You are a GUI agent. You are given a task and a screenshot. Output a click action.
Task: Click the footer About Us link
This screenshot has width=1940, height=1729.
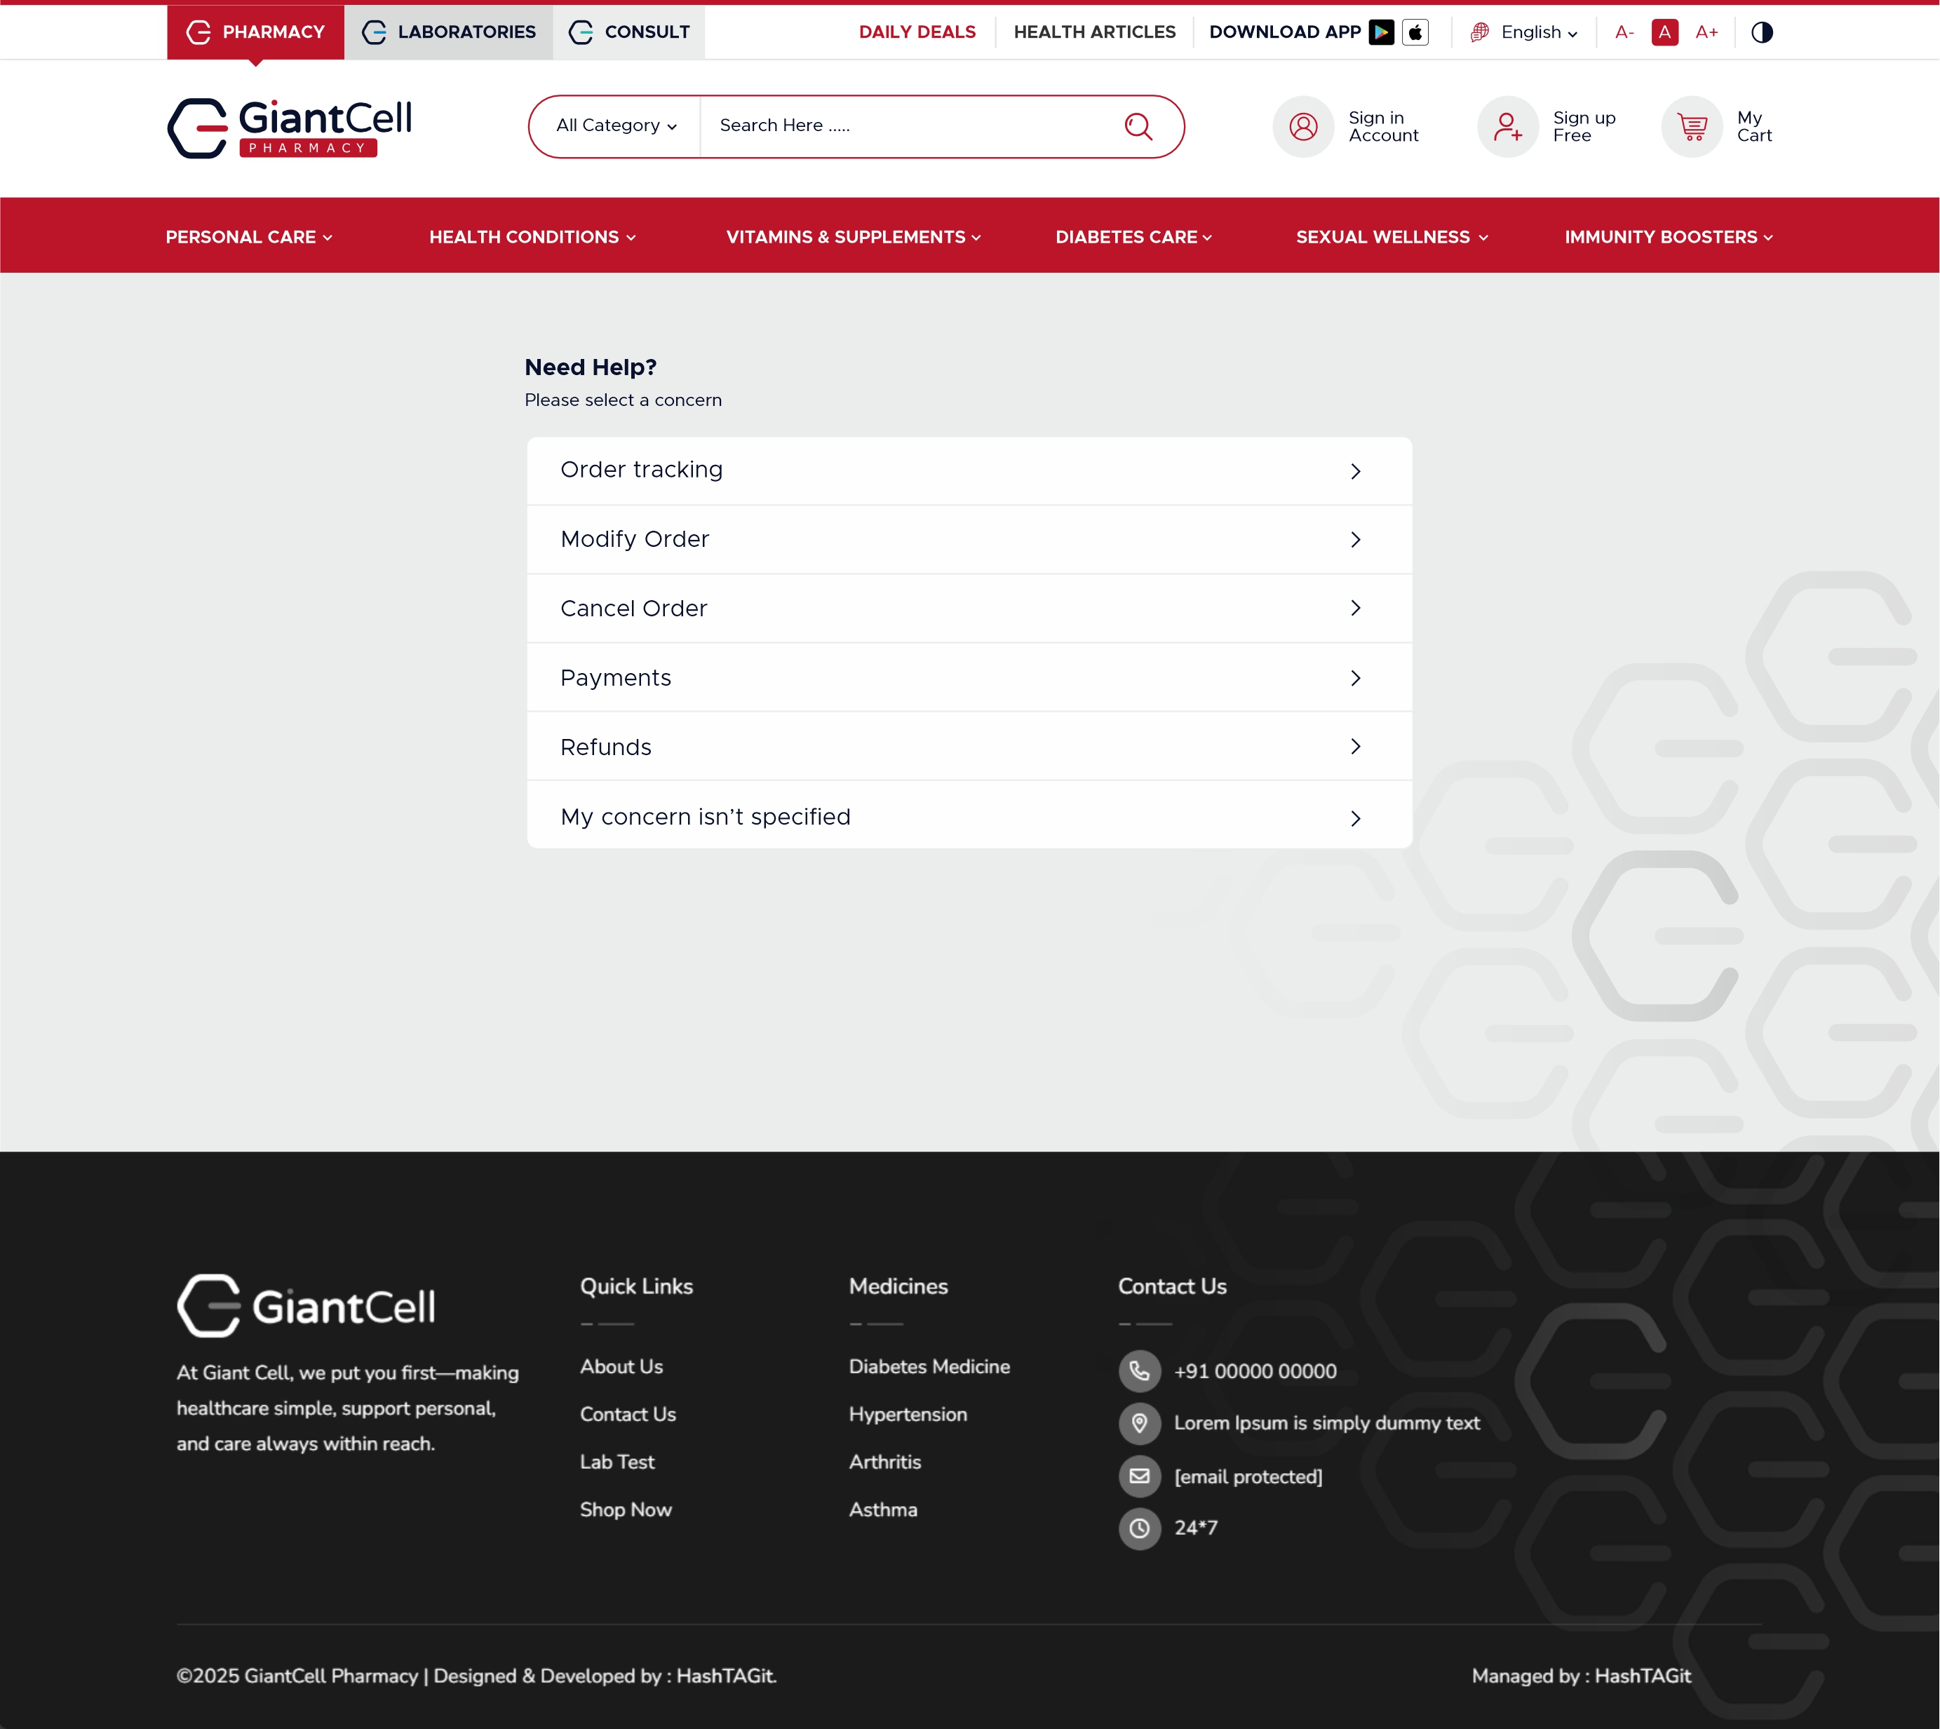pos(621,1366)
